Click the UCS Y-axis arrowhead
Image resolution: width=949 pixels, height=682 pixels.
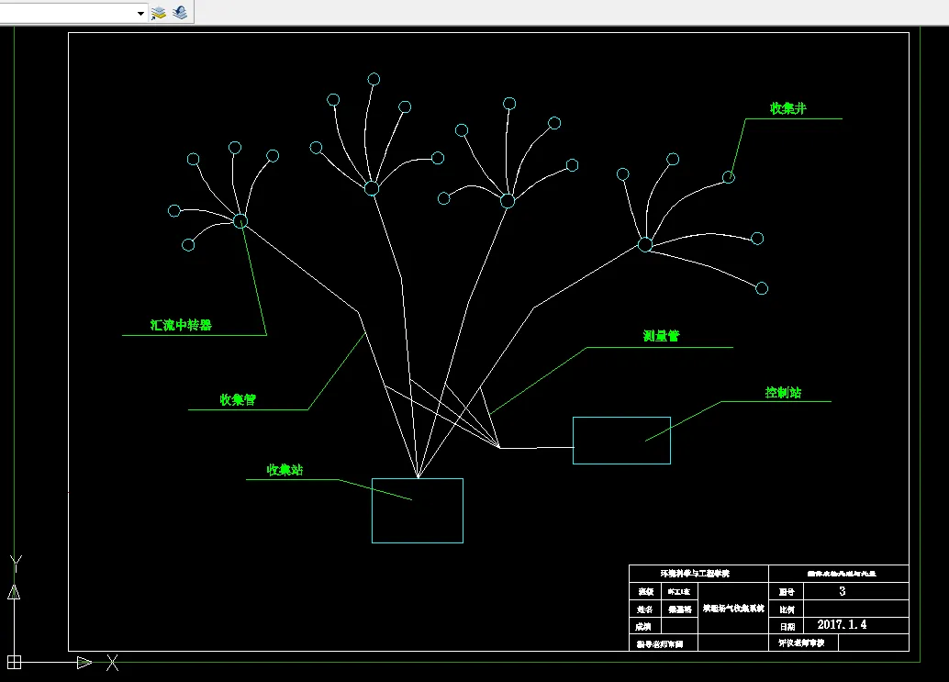coord(14,592)
